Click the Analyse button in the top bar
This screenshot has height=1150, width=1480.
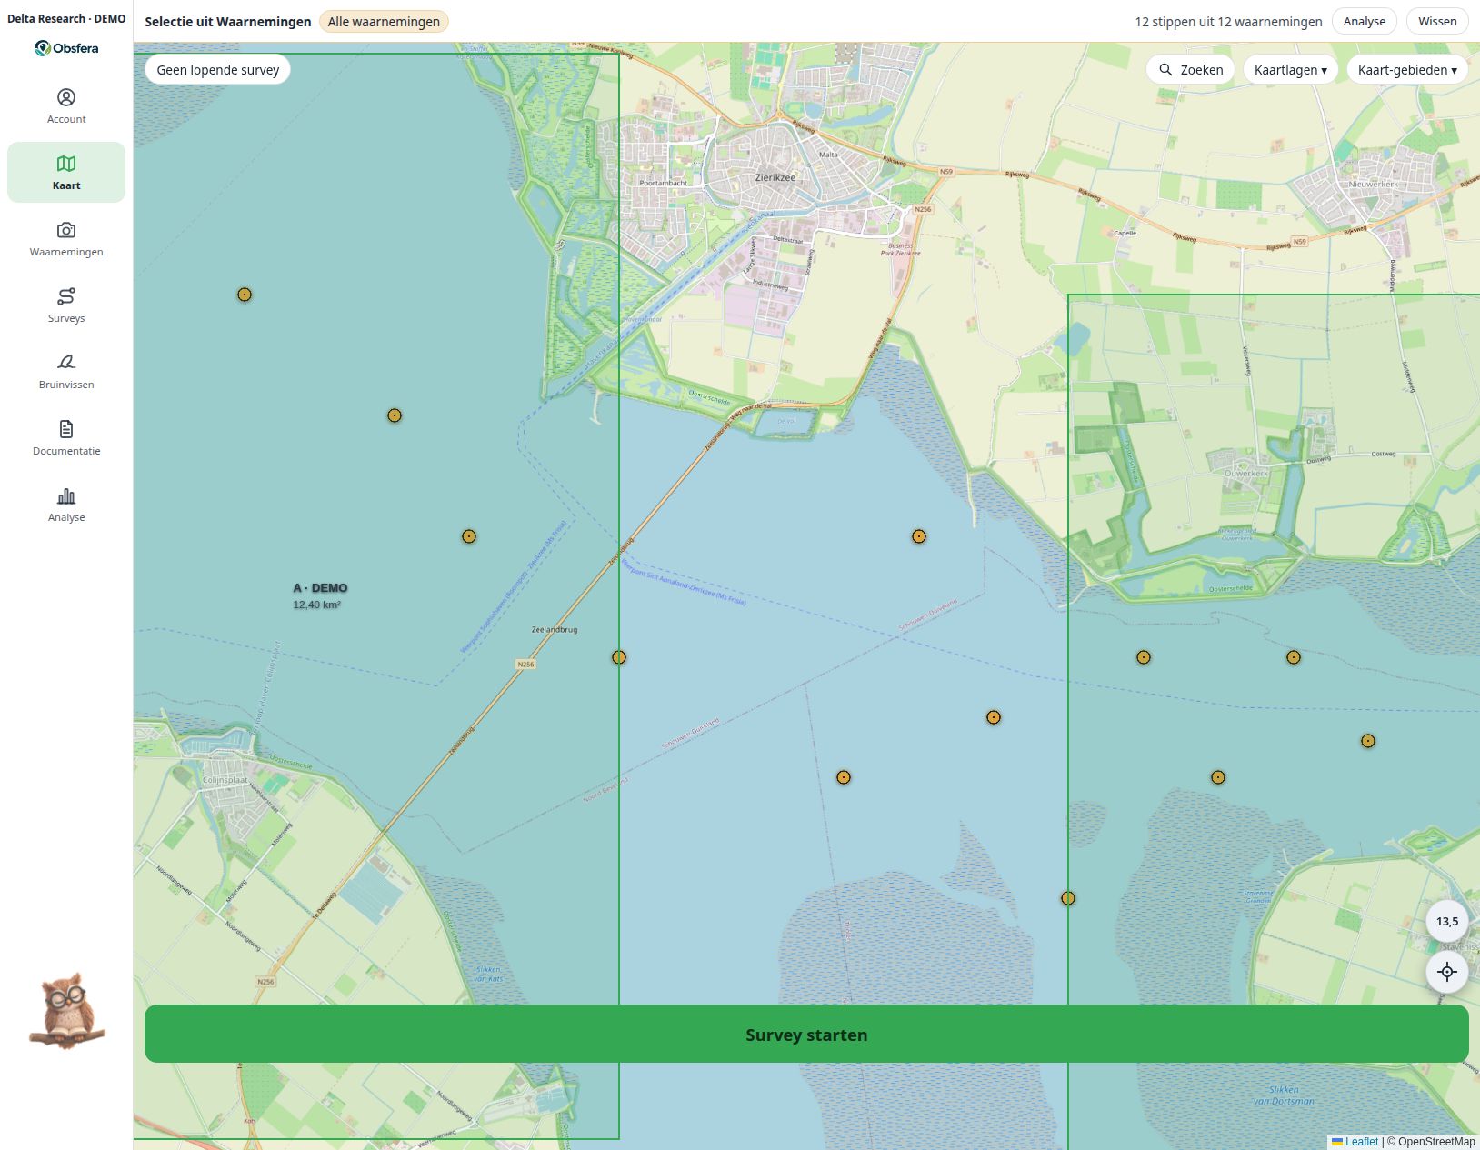(x=1365, y=21)
